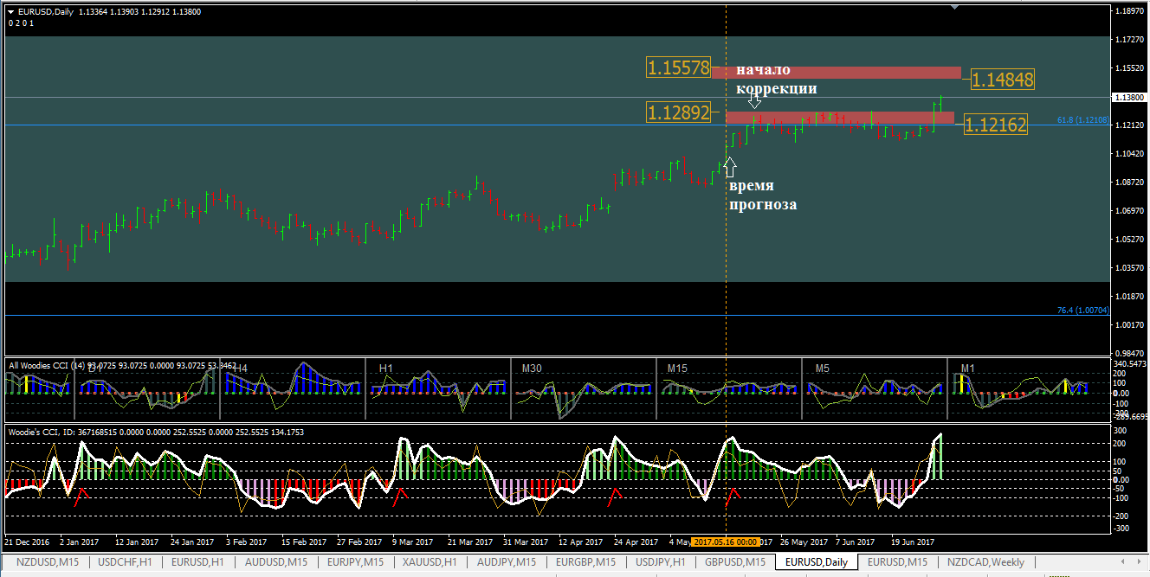Click the chart shift triangle marker at top

click(955, 7)
